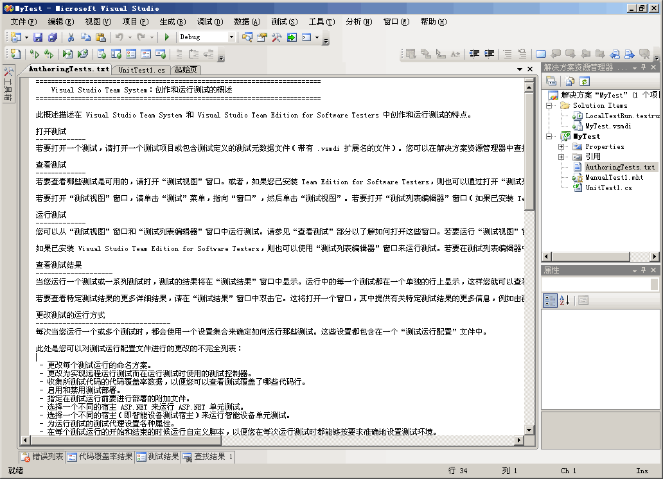This screenshot has height=479, width=663.
Task: Select MyTest.vsmdi in Solution Explorer
Action: (608, 126)
